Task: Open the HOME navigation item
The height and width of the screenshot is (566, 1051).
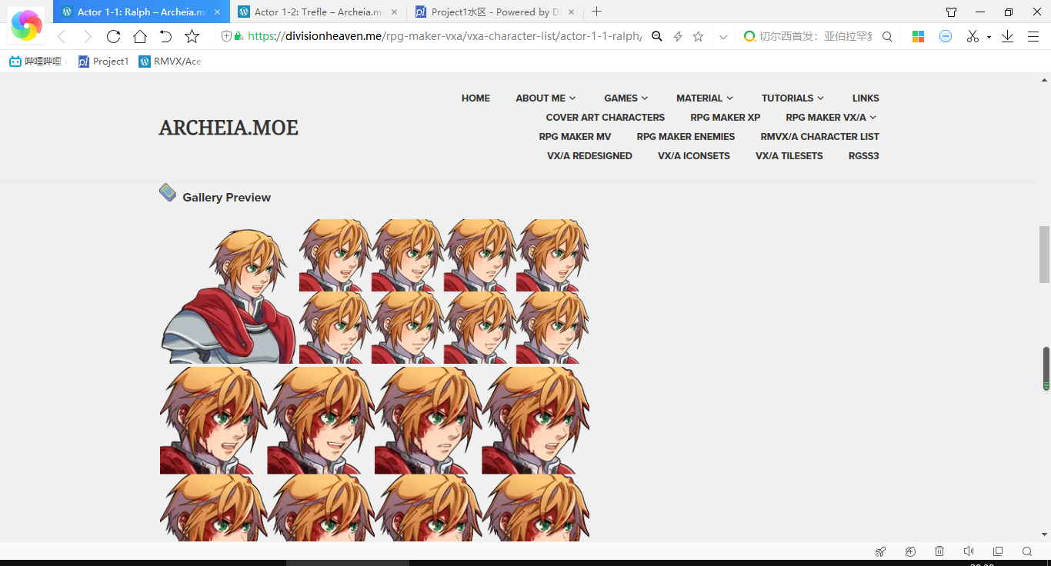Action: click(475, 98)
